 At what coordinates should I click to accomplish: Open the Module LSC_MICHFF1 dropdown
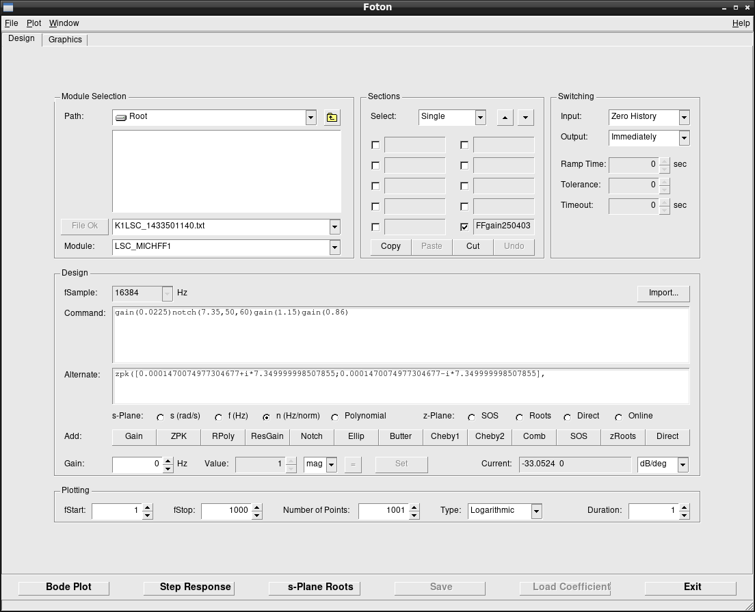[334, 248]
